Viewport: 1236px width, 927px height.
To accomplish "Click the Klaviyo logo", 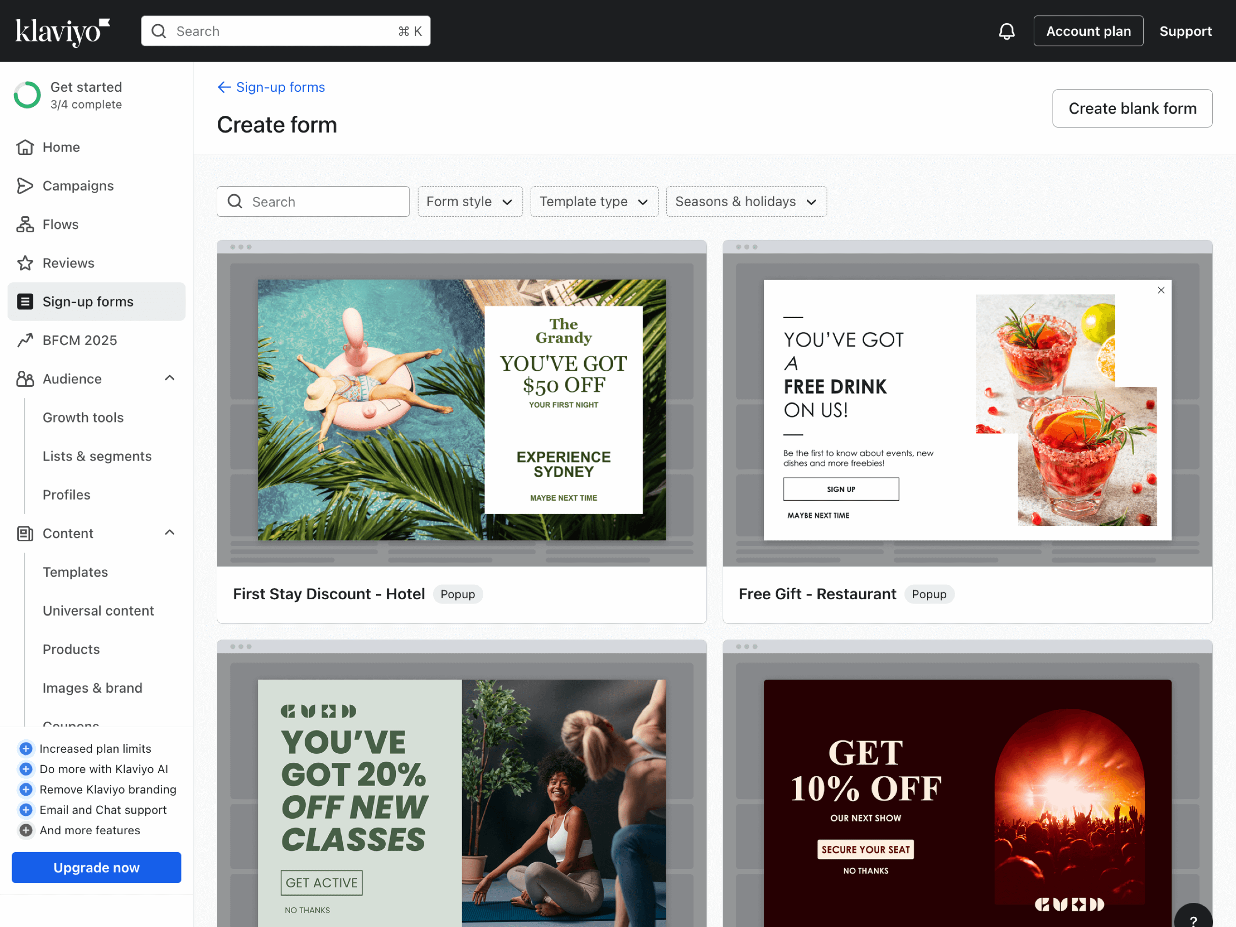I will click(x=62, y=31).
